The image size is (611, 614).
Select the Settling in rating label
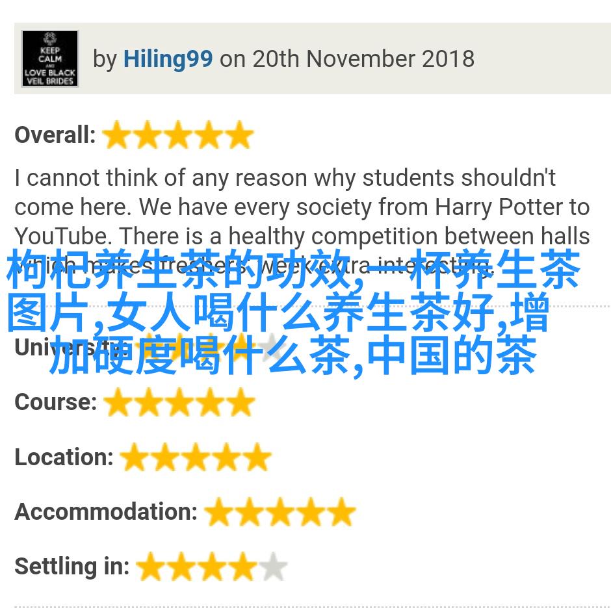(72, 566)
